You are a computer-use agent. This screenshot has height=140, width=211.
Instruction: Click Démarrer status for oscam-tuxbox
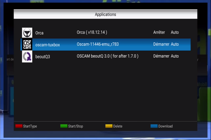pos(161,44)
